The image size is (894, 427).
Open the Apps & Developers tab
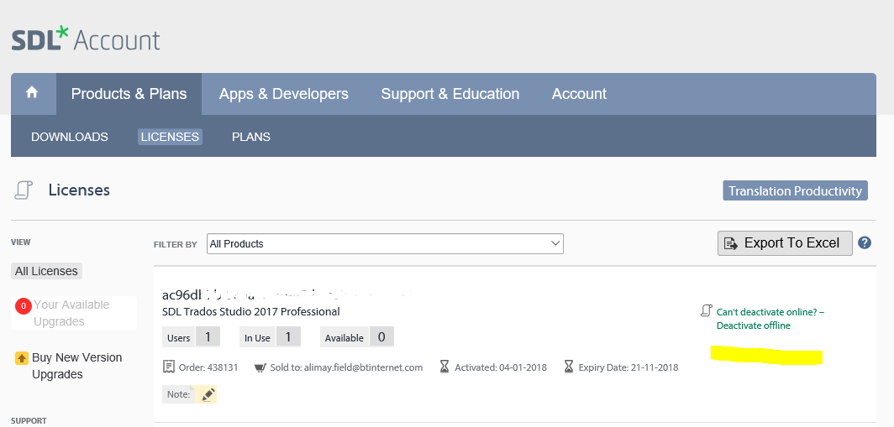284,94
